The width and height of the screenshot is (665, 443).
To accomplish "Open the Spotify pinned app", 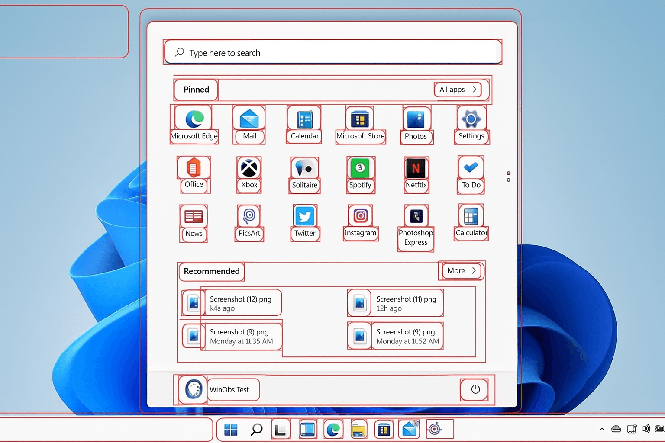I will 360,168.
